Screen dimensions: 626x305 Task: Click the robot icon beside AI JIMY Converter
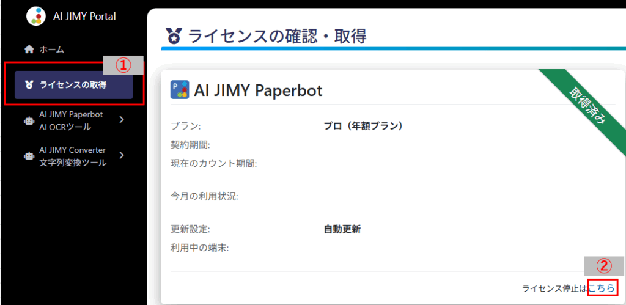pos(28,156)
